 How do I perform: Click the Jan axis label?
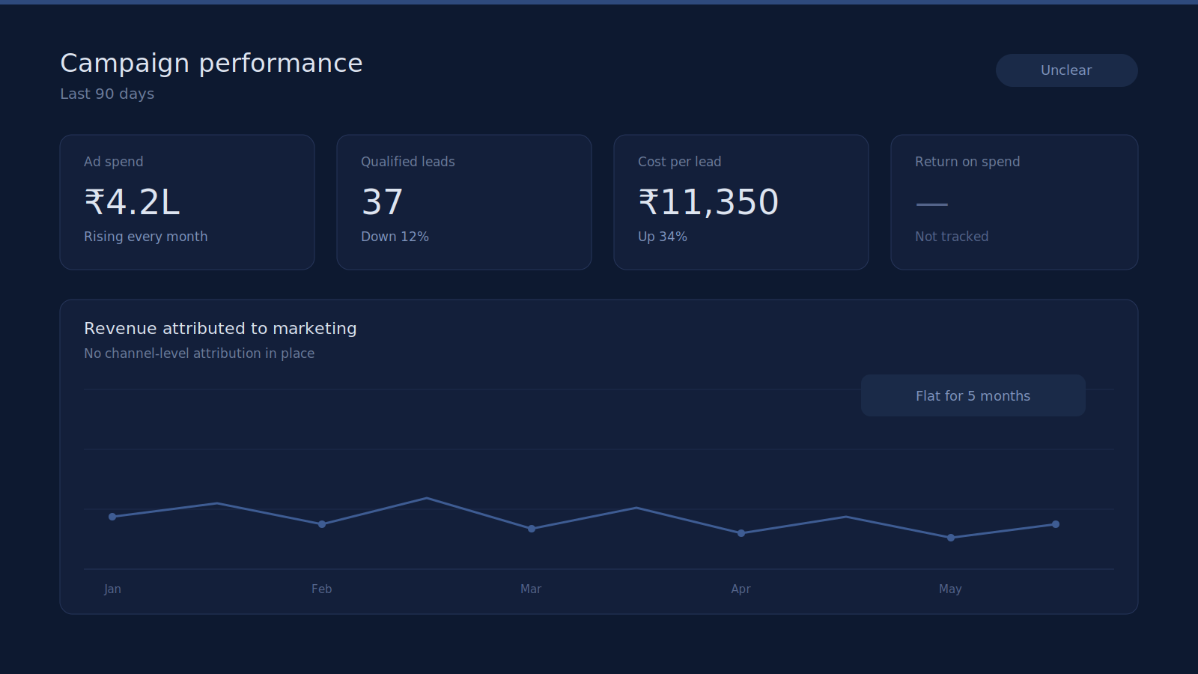(x=112, y=589)
